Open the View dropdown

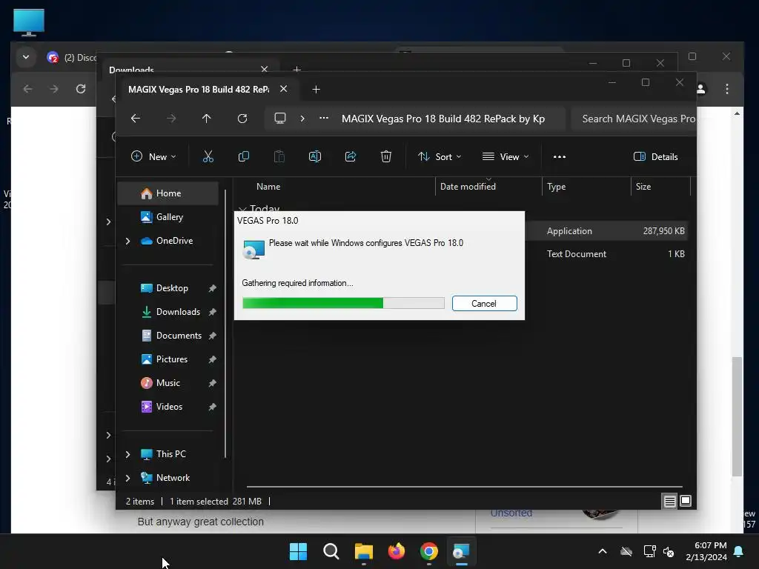[506, 157]
